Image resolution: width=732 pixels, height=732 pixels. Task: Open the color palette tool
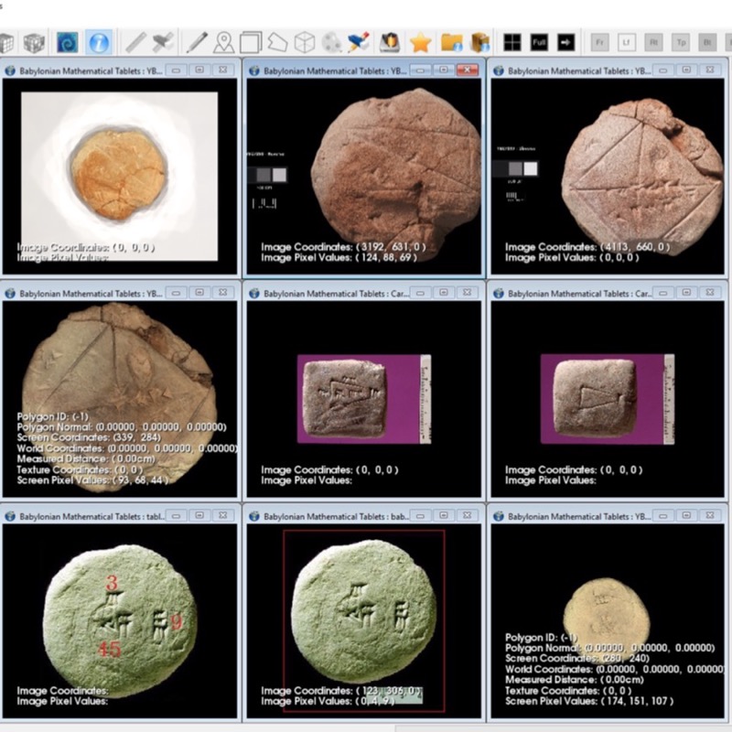coord(331,42)
